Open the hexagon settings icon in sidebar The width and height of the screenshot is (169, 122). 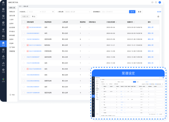tap(3, 71)
